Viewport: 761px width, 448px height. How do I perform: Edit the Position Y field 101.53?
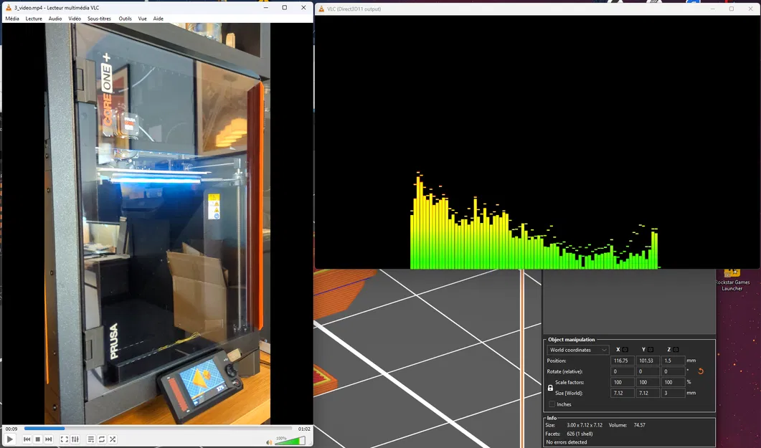648,361
